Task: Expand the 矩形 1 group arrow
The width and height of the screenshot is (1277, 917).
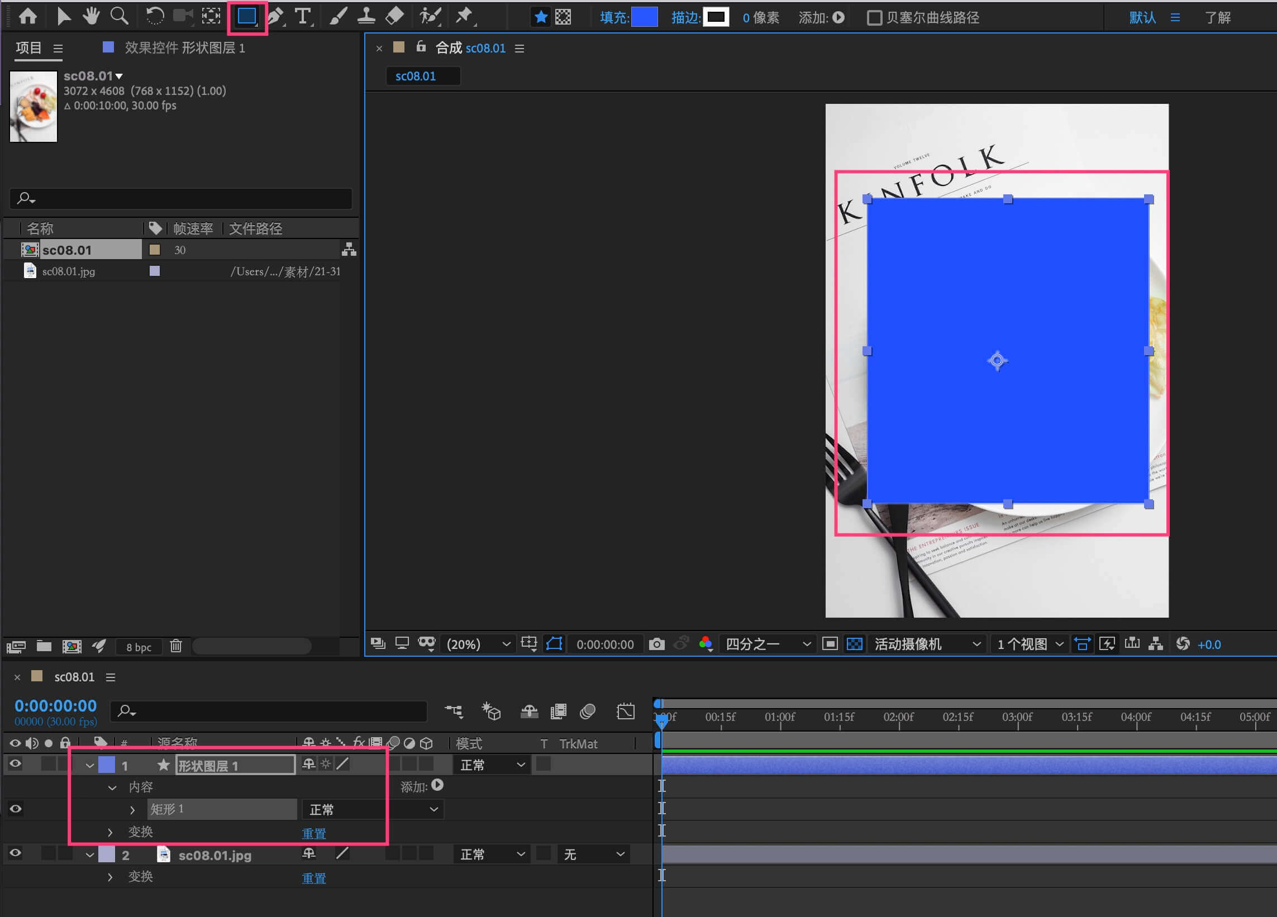Action: [132, 810]
